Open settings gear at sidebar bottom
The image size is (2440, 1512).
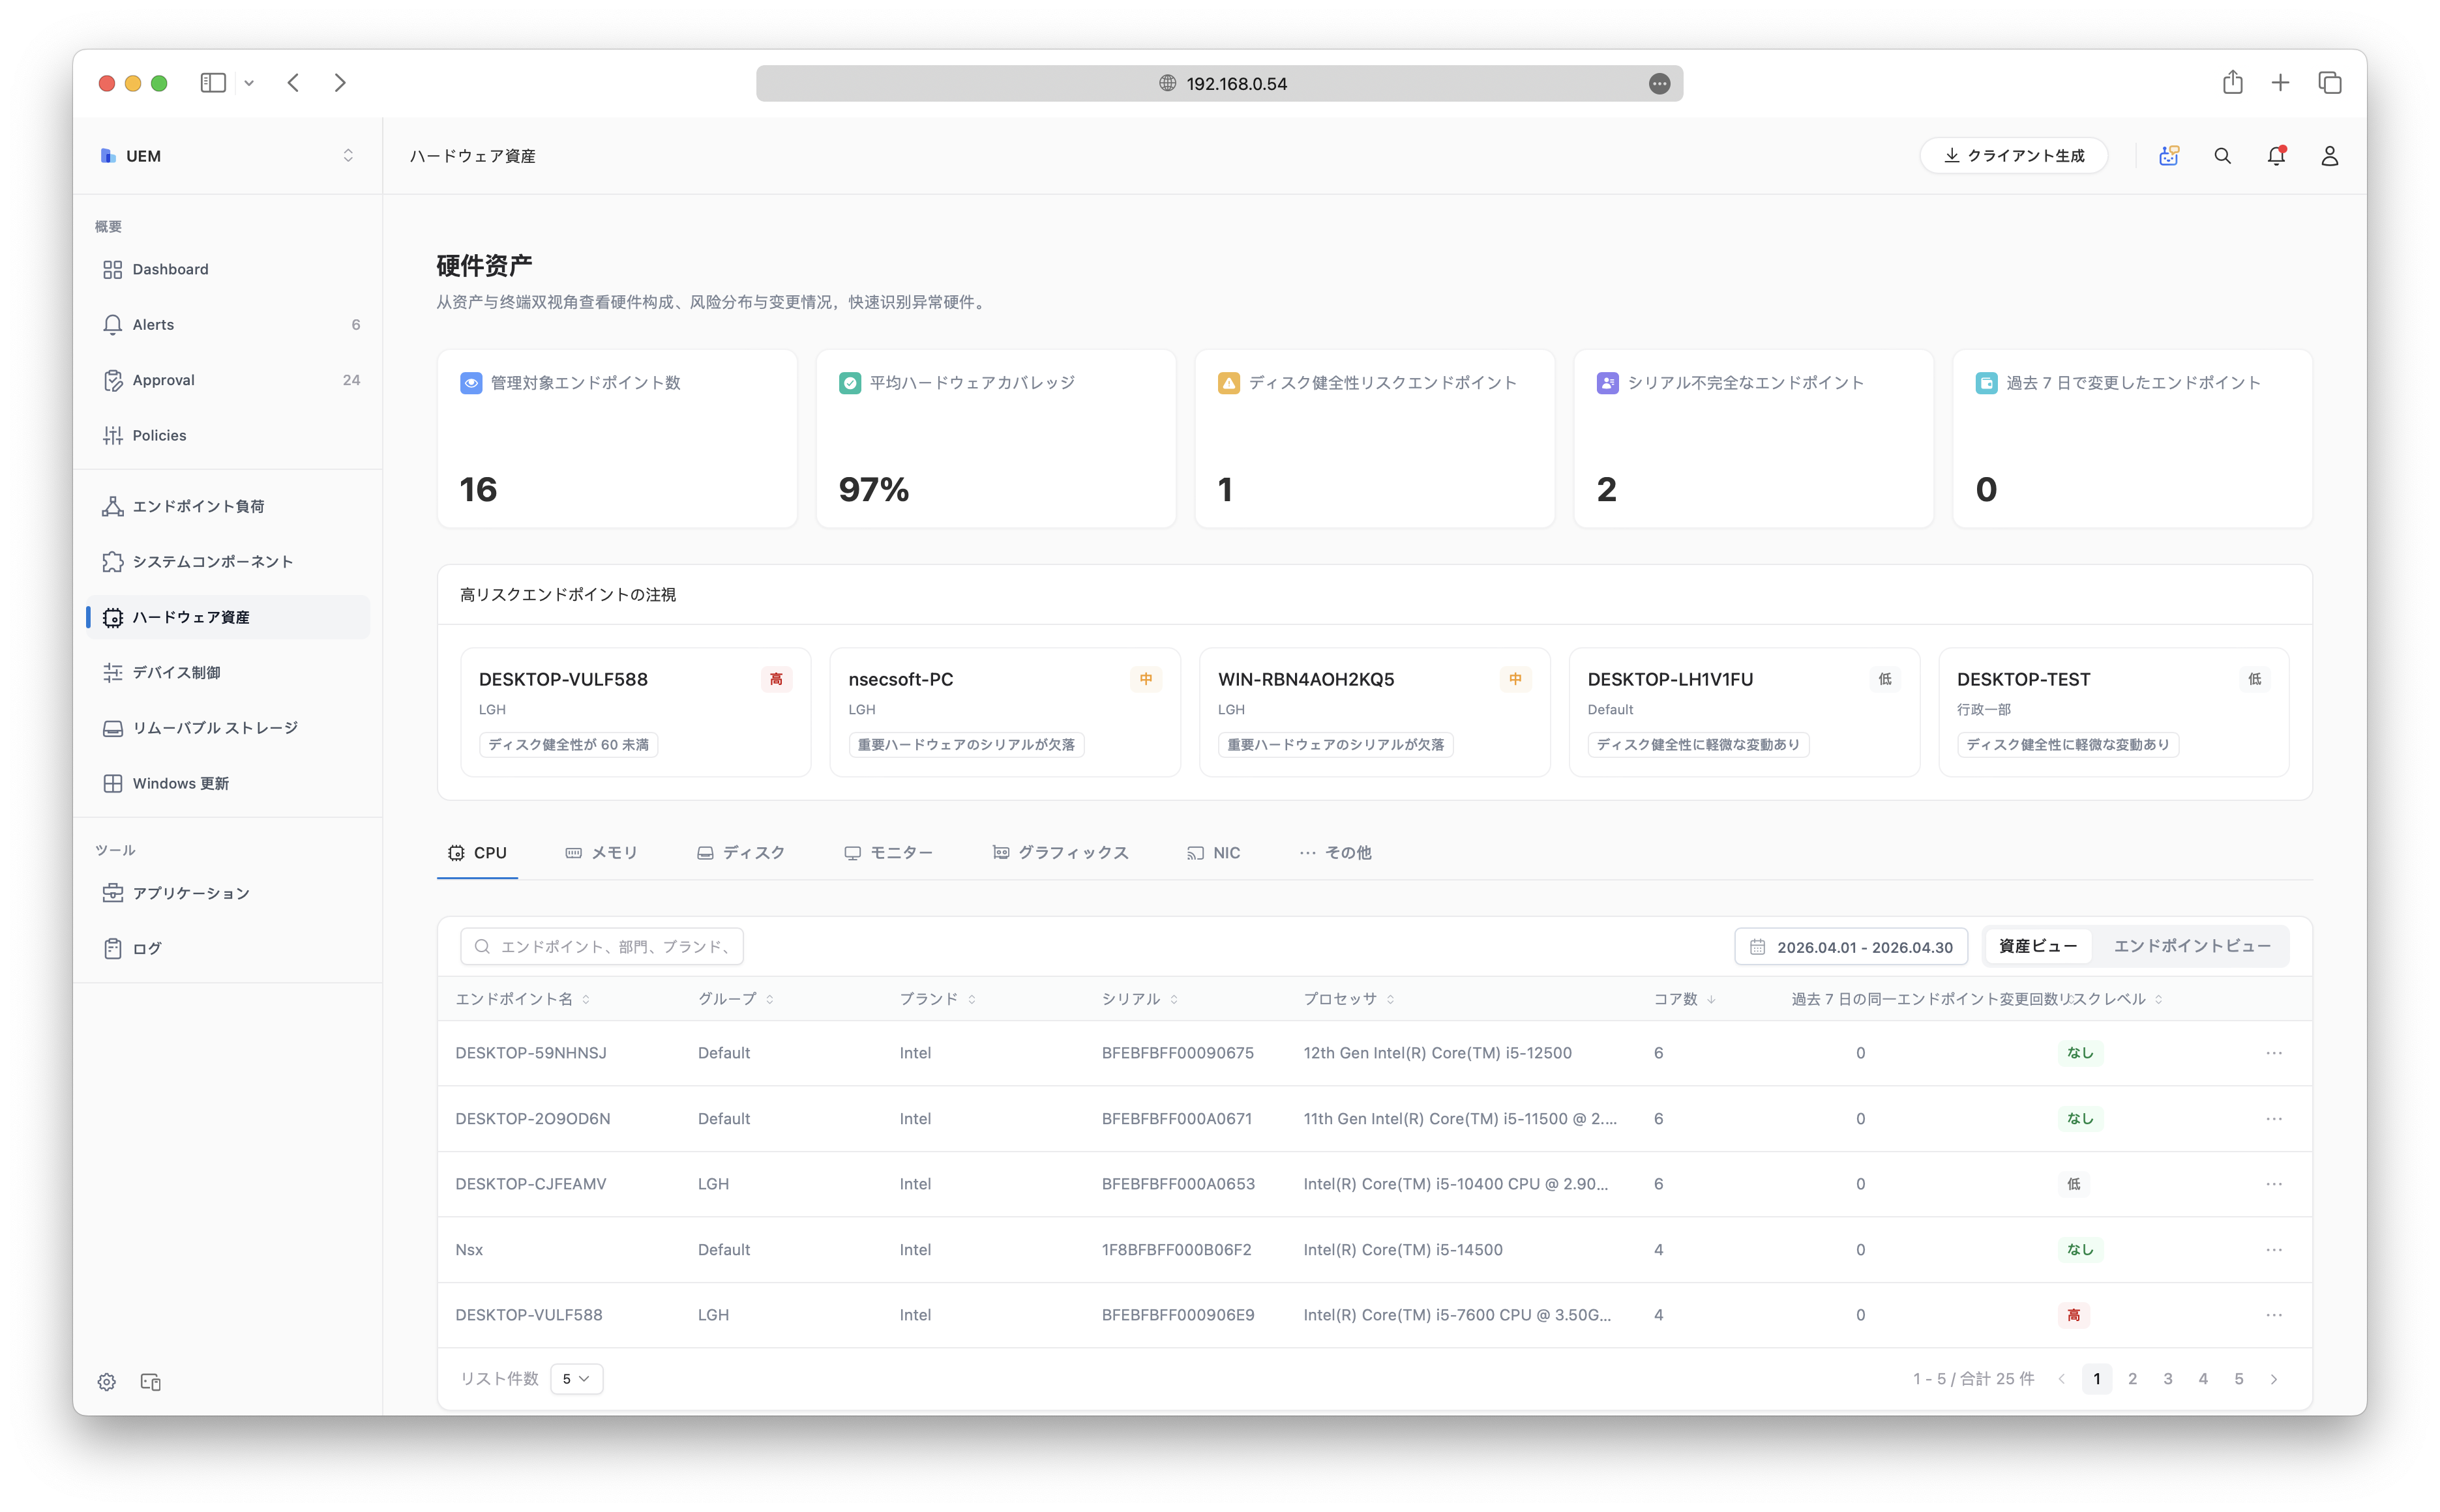pos(107,1381)
